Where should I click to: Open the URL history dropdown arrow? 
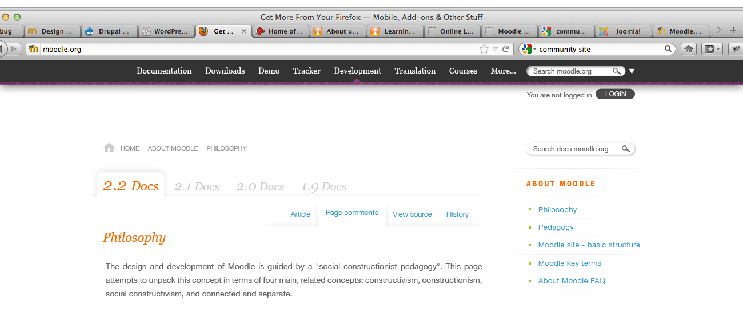[496, 50]
